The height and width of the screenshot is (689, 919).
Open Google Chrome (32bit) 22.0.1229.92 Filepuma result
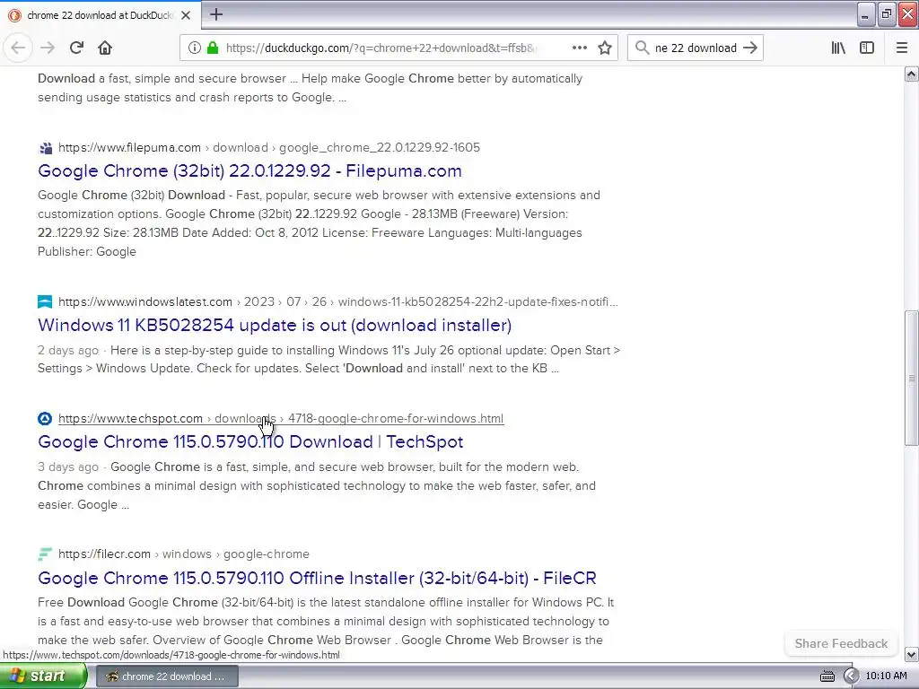point(249,171)
